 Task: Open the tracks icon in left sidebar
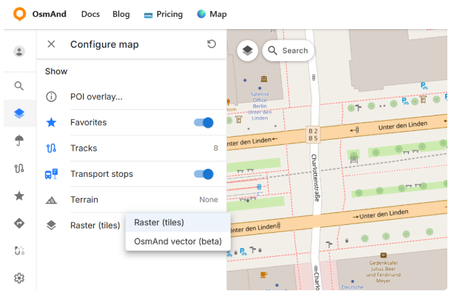19,168
